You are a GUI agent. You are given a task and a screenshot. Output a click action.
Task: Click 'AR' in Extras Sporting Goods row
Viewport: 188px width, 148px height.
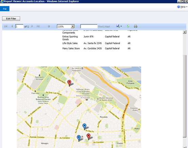129,36
